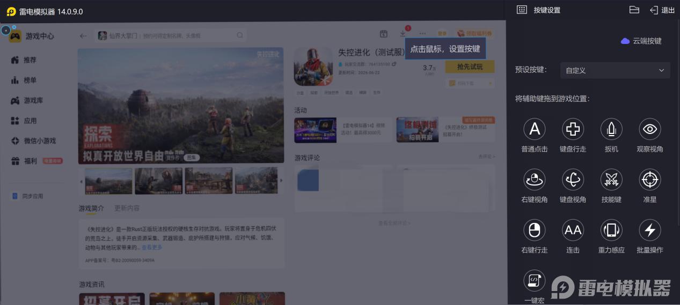Open the three-dot more menu
This screenshot has height=305, width=680.
pos(423,34)
